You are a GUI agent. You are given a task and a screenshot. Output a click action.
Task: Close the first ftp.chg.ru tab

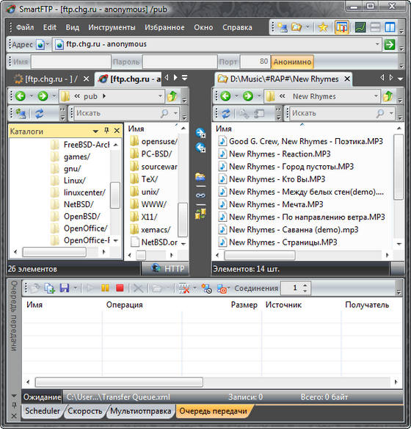click(86, 79)
